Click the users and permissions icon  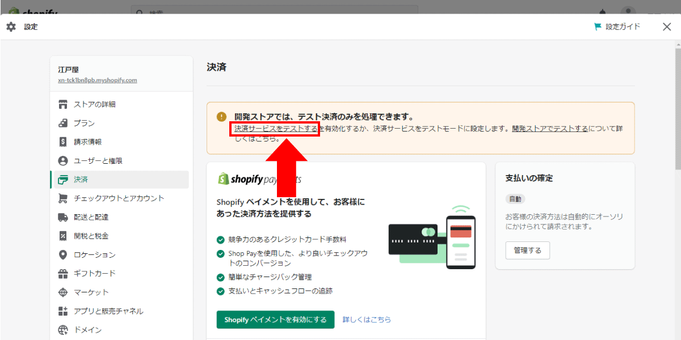pyautogui.click(x=63, y=161)
